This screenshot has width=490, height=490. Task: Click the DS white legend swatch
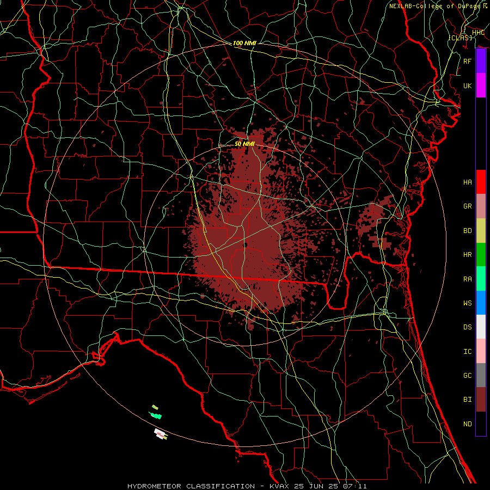tap(481, 327)
